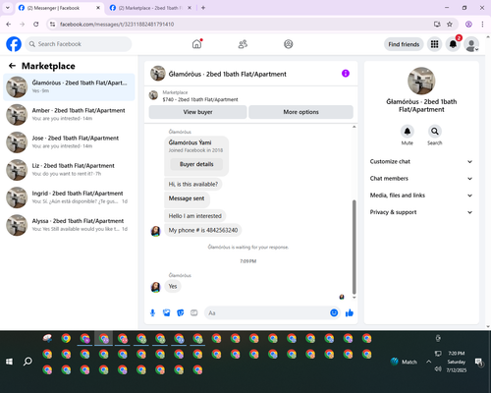491x393 pixels.
Task: Open the account profile avatar menu
Action: (x=471, y=44)
